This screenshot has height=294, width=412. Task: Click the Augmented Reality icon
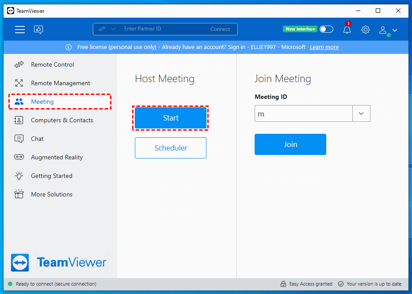pyautogui.click(x=19, y=158)
